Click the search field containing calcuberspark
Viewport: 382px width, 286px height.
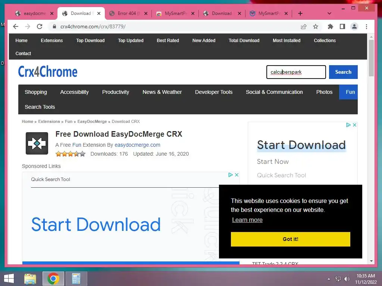click(296, 72)
